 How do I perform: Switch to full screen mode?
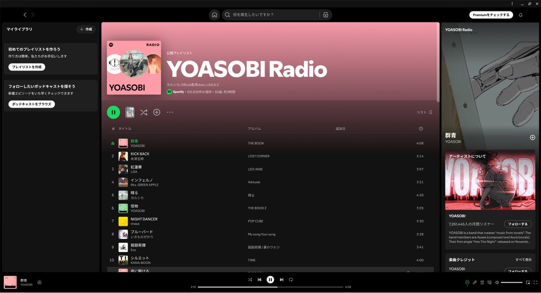pyautogui.click(x=535, y=282)
